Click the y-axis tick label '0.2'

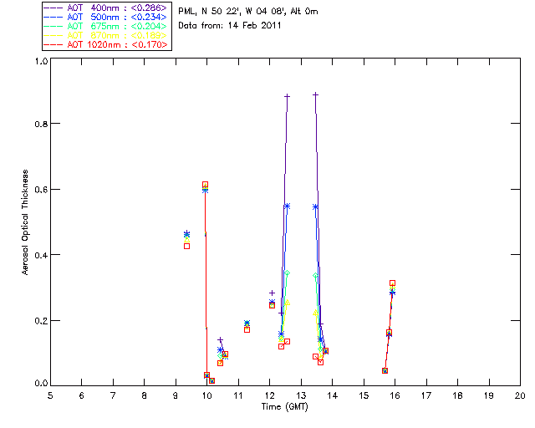41,320
